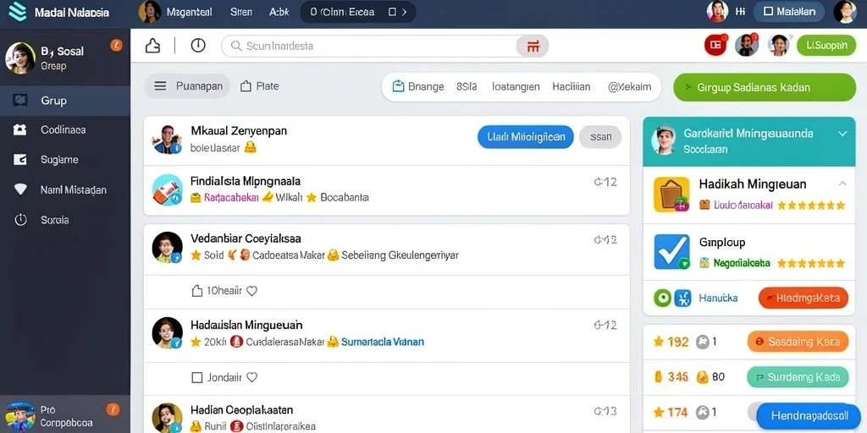
Task: Click the star icon beside 192
Action: (x=658, y=342)
